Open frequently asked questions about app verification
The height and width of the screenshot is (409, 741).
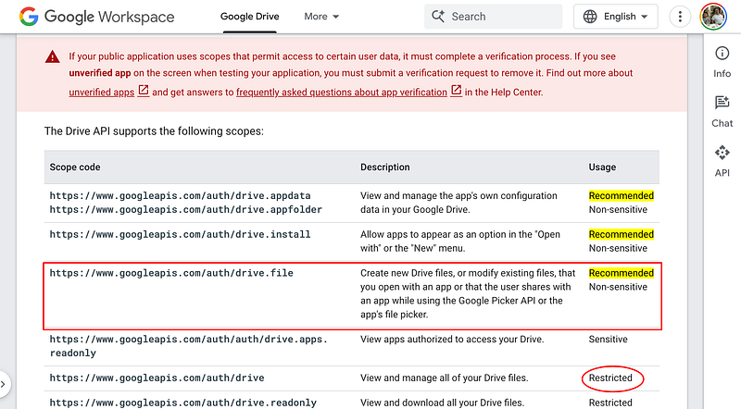342,92
